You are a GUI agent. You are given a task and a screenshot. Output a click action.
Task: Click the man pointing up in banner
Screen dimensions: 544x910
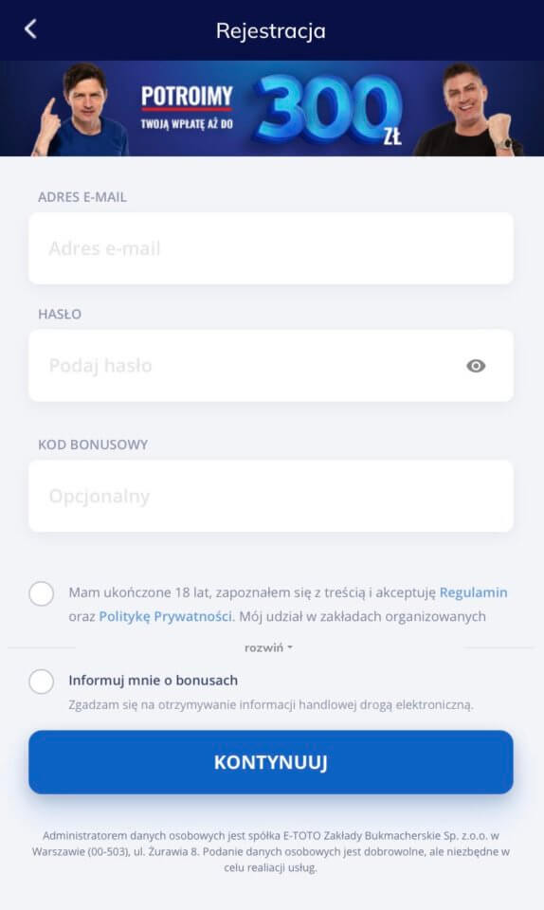coord(80,110)
